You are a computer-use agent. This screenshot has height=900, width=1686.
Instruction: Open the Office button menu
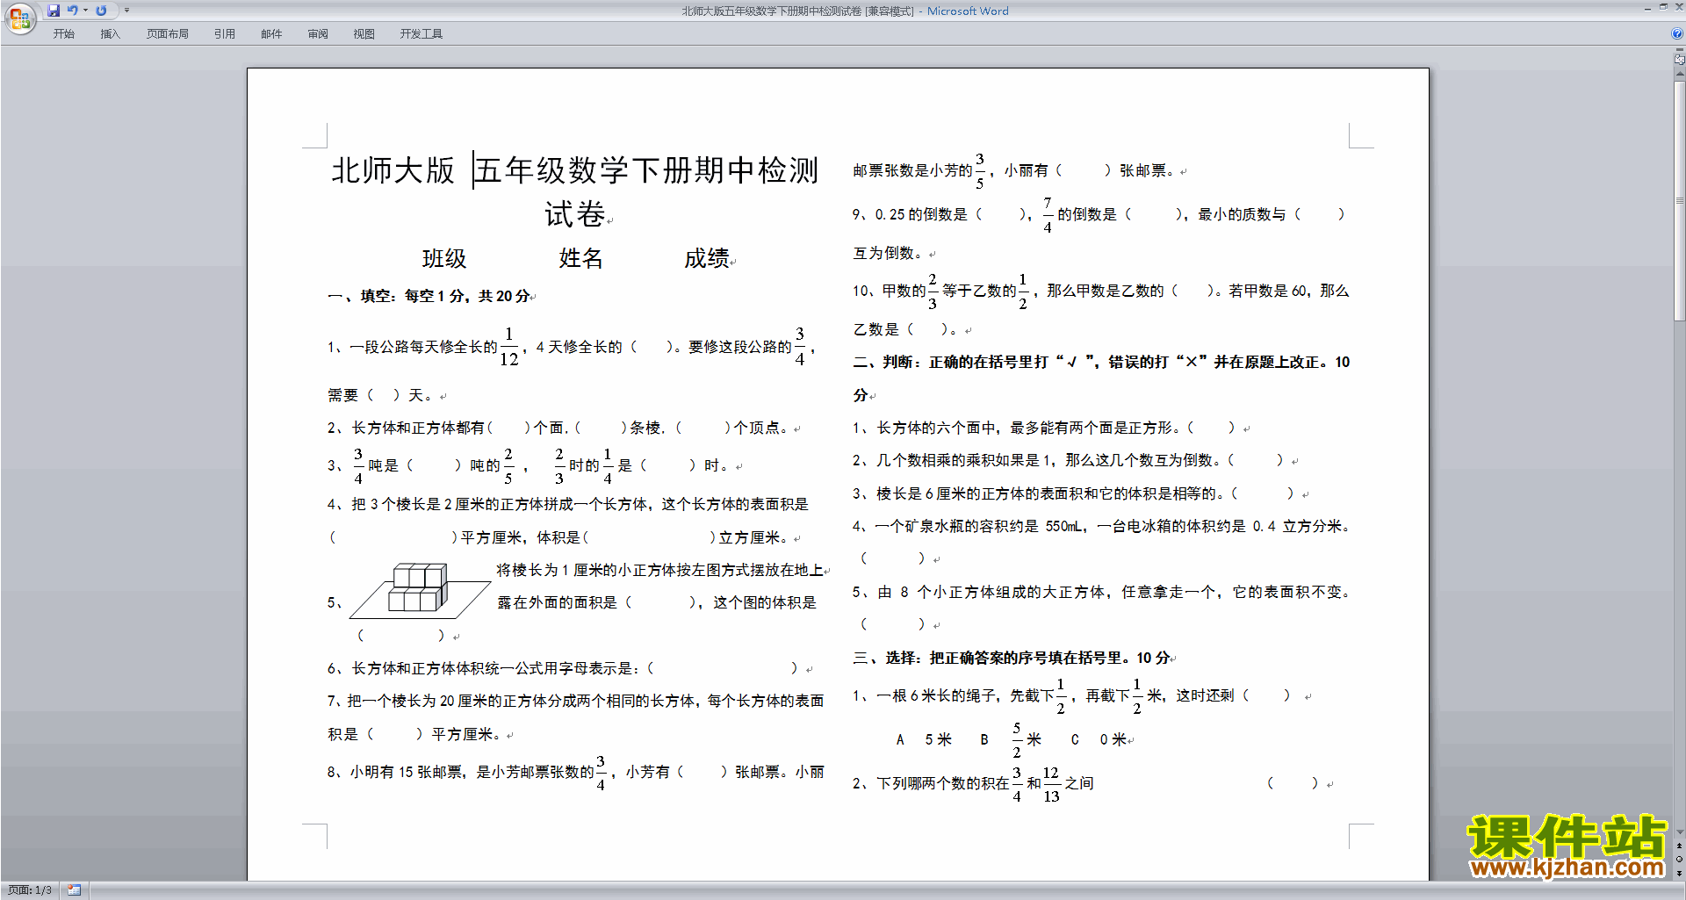(x=19, y=18)
